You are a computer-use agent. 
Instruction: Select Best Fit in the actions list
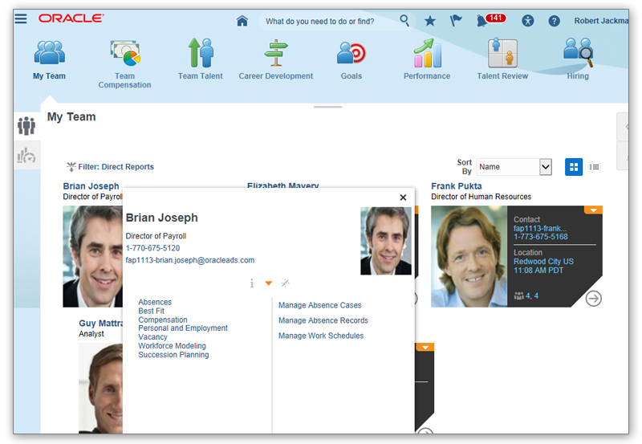coord(151,311)
